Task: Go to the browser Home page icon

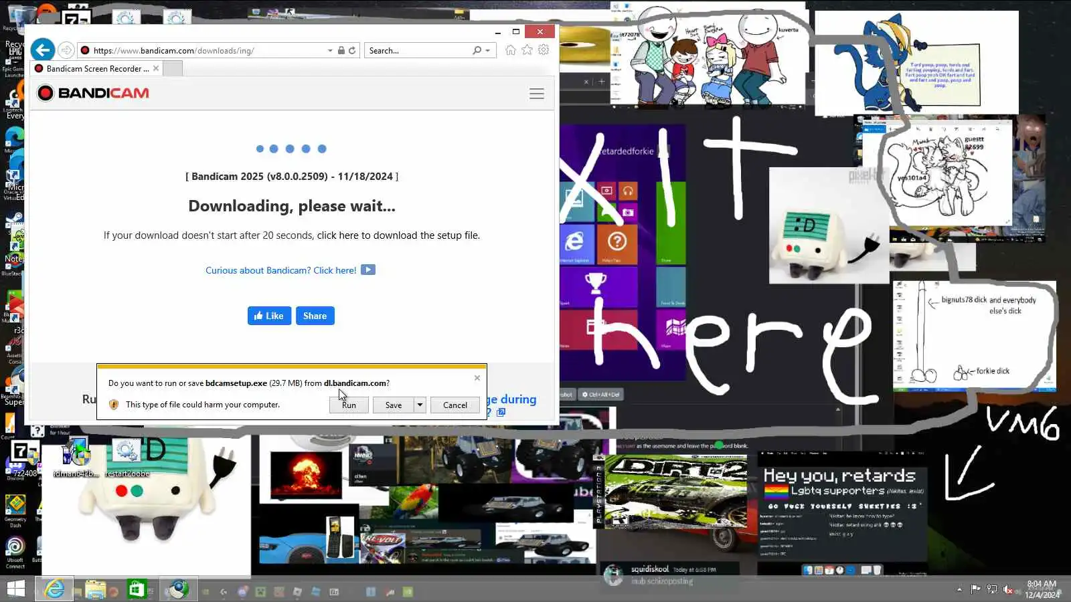Action: [x=511, y=50]
